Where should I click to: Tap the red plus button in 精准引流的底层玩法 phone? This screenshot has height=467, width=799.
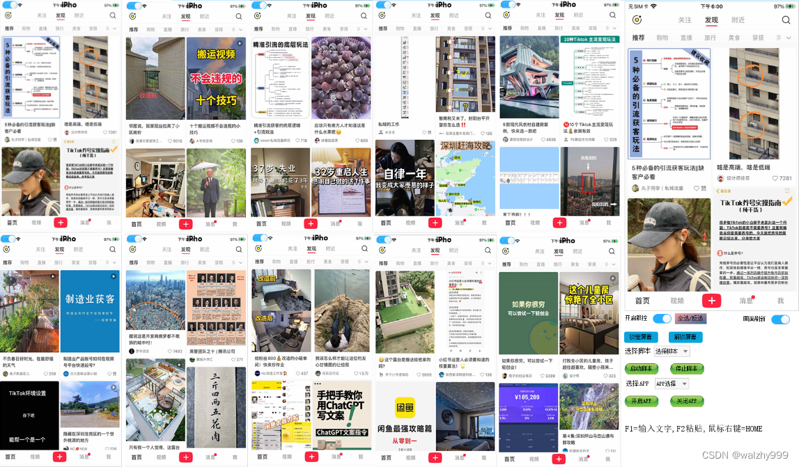311,223
